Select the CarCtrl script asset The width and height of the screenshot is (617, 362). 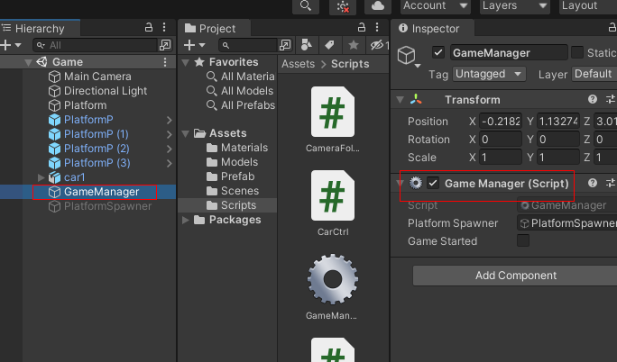[x=333, y=203]
